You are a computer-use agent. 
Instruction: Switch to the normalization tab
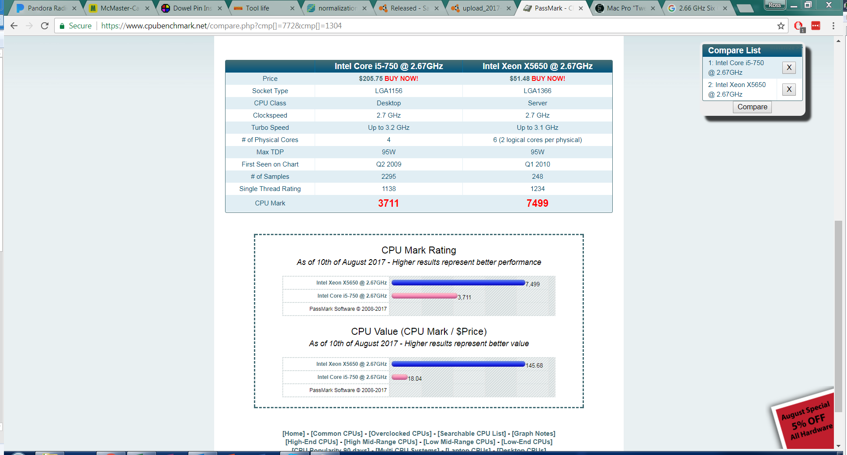(337, 8)
